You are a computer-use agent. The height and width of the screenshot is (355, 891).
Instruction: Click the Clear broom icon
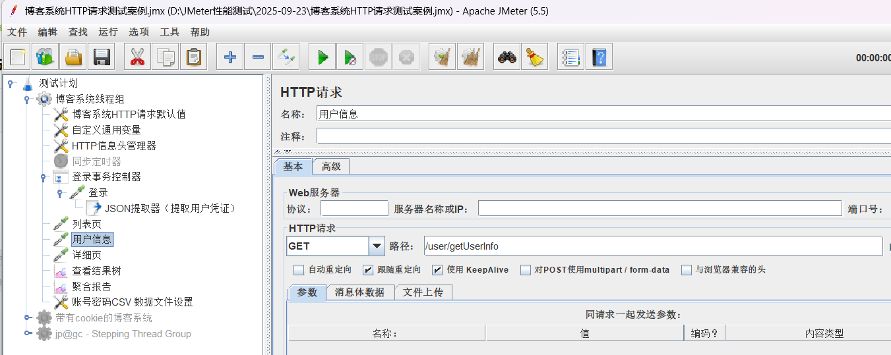(442, 57)
